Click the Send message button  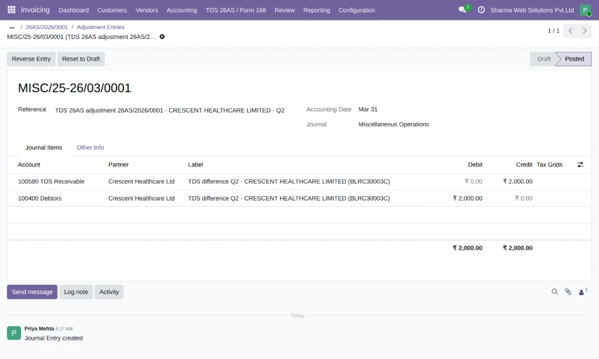tap(32, 292)
